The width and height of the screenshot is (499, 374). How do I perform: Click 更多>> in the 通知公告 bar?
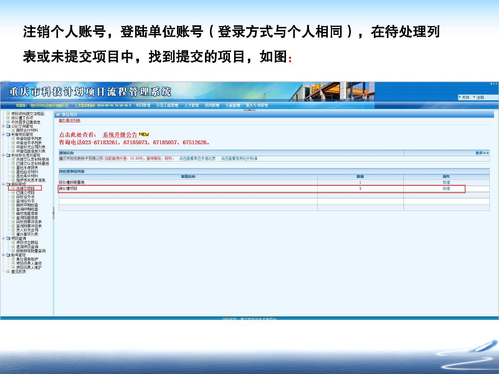coord(482,153)
